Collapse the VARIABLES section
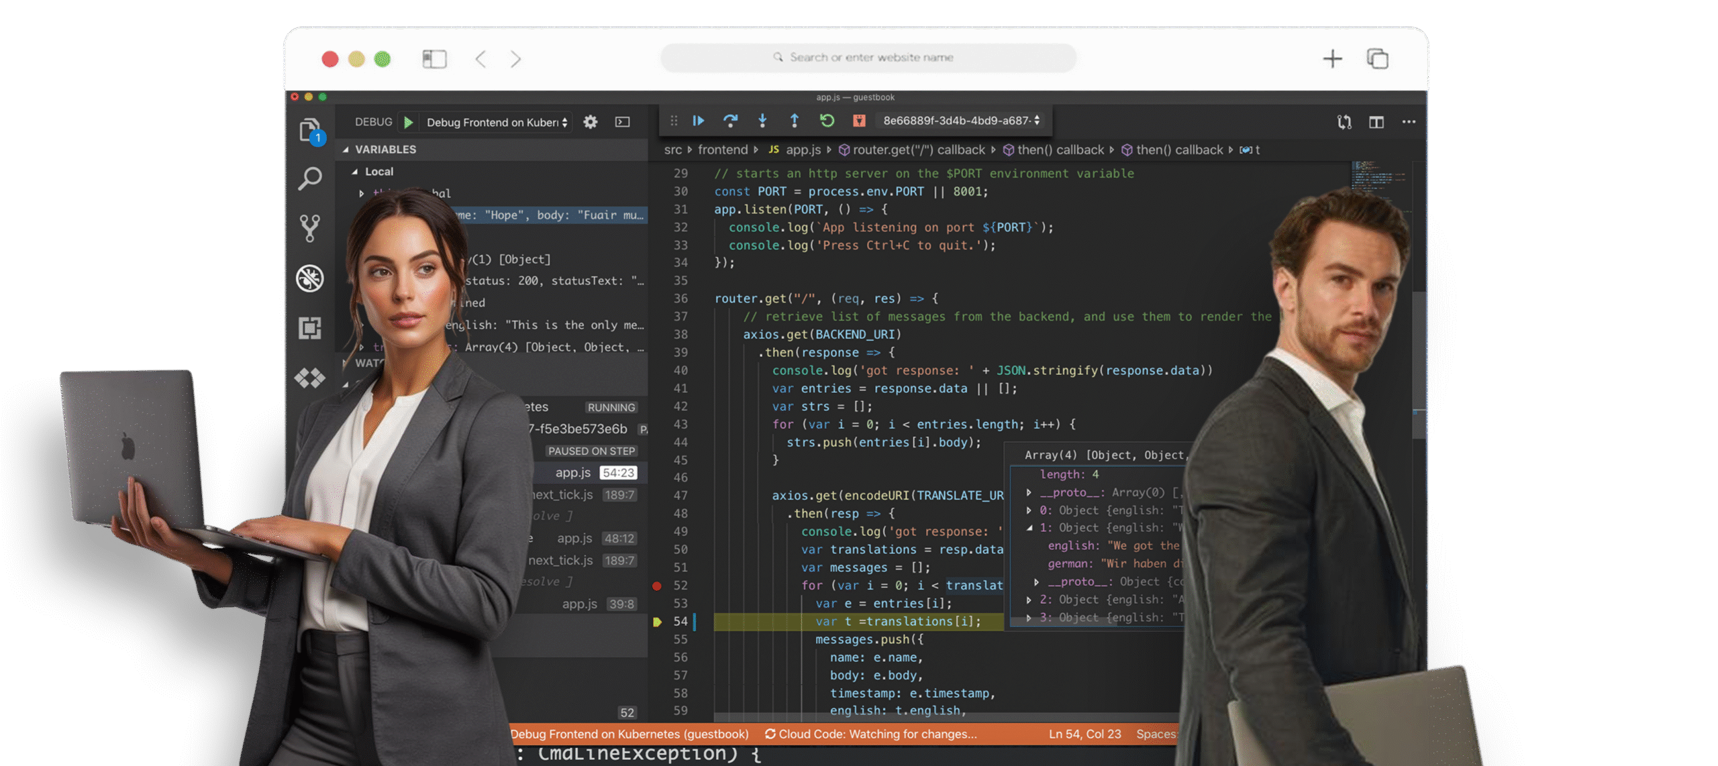The height and width of the screenshot is (766, 1718). 346,150
